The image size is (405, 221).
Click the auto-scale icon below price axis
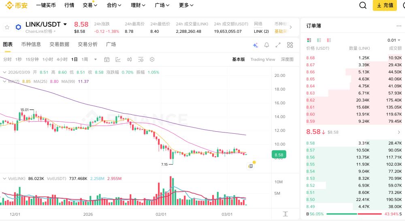point(285,214)
